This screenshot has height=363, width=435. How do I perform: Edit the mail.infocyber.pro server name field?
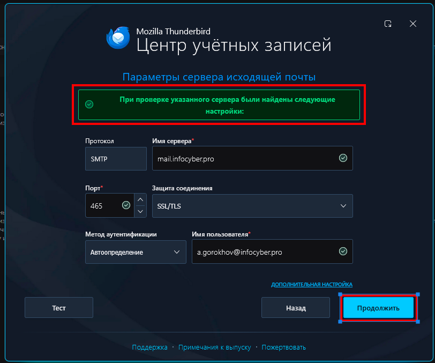click(x=252, y=158)
